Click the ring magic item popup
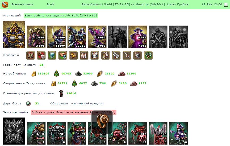Screen dimensions: 230x146 (x=102, y=122)
